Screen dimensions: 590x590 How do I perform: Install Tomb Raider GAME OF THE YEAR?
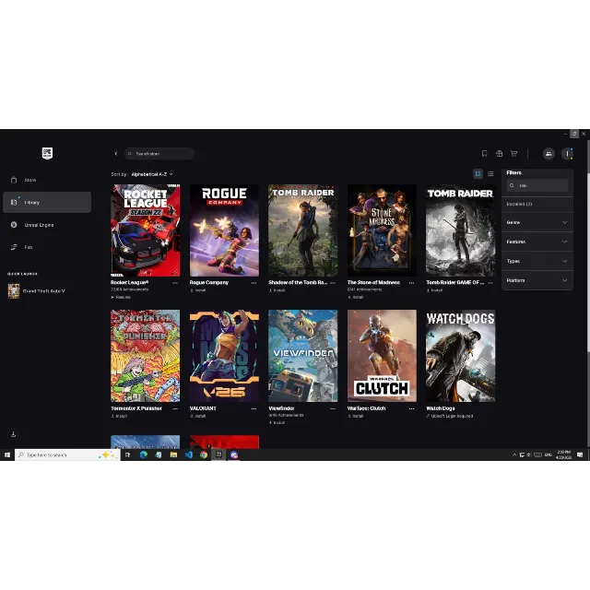point(434,290)
